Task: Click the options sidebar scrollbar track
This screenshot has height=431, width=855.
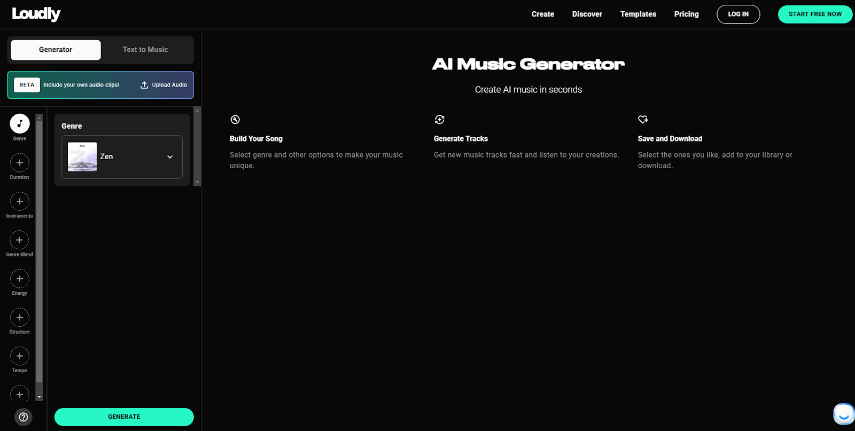Action: (39, 257)
